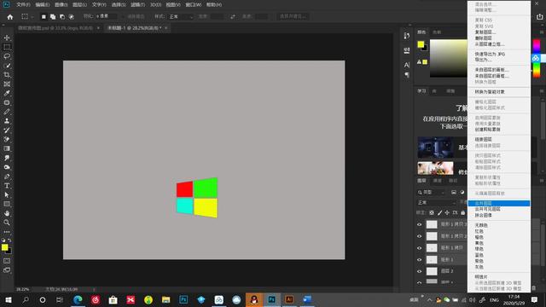Choose 拼合图像 in the context menu
Viewport: 546px width, 307px height.
click(x=499, y=215)
